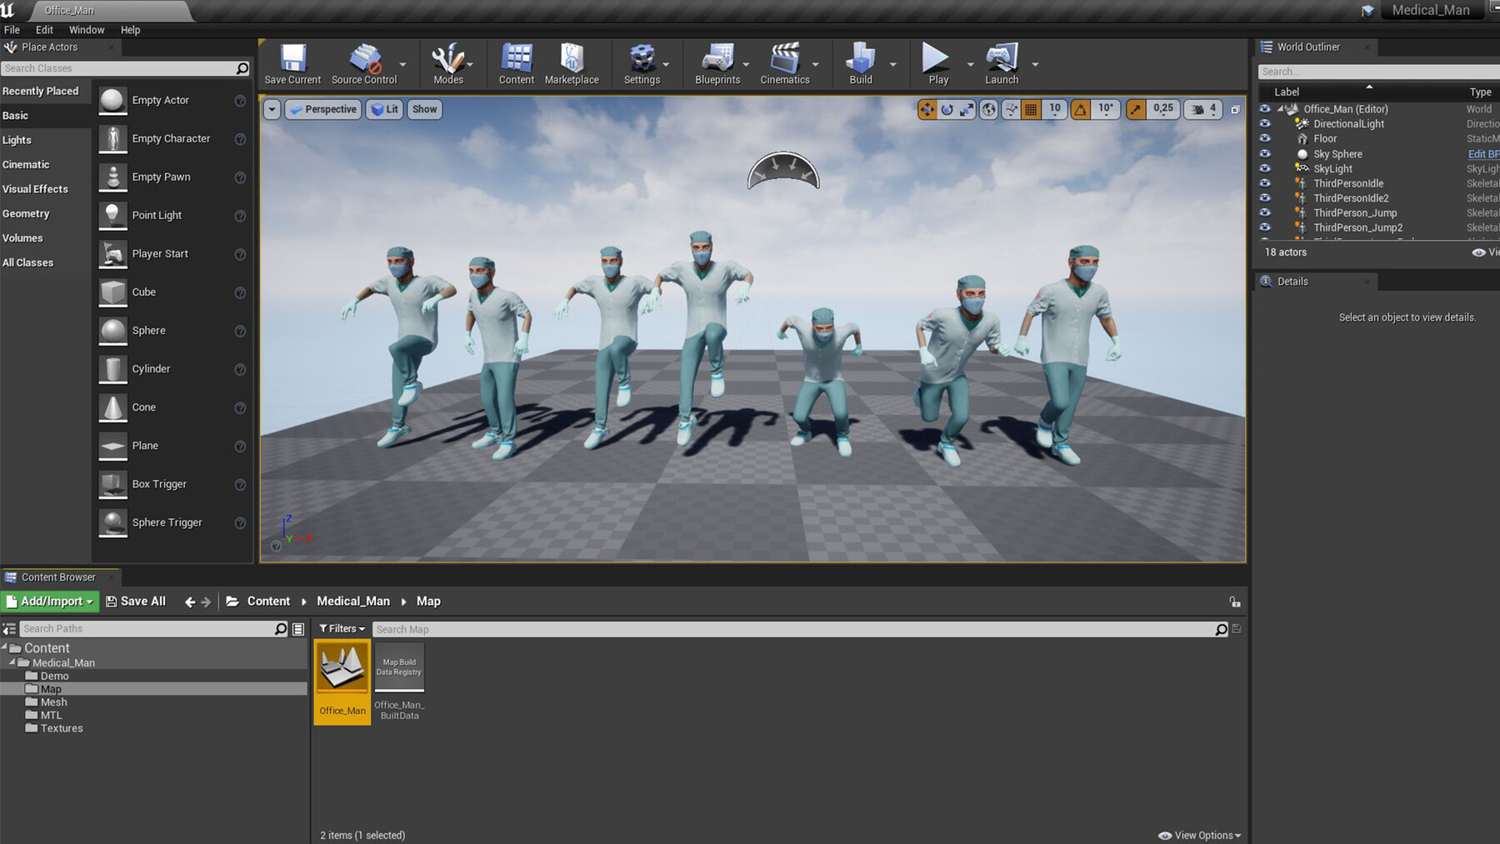Open the Perspective view dropdown
The height and width of the screenshot is (844, 1500).
pos(322,109)
